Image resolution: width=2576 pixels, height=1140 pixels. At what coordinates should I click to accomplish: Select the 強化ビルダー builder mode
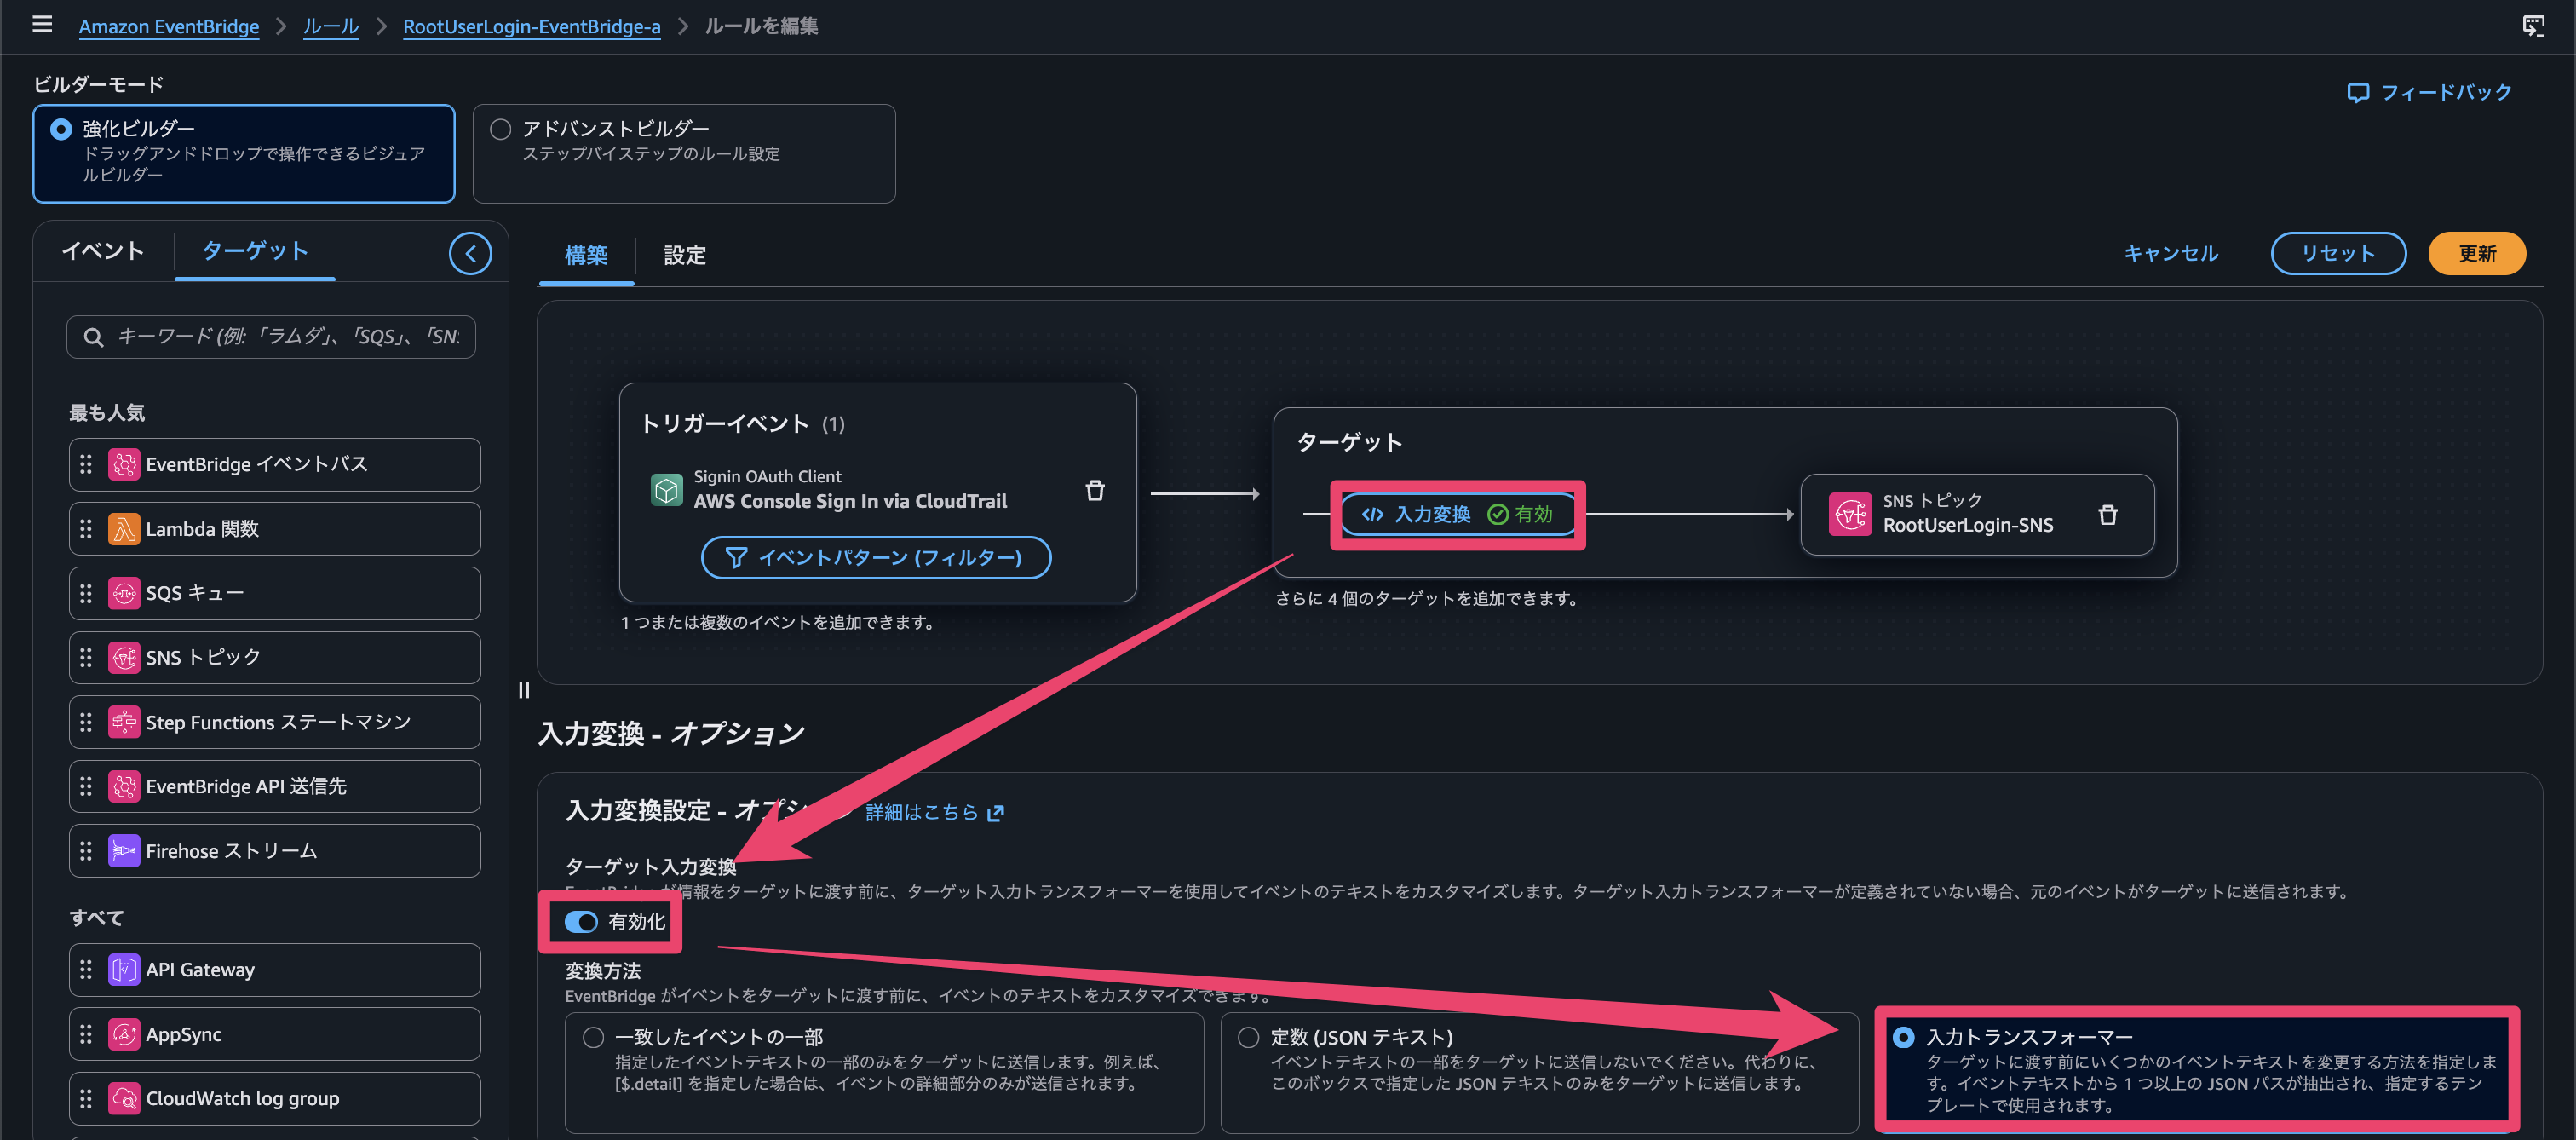point(243,154)
